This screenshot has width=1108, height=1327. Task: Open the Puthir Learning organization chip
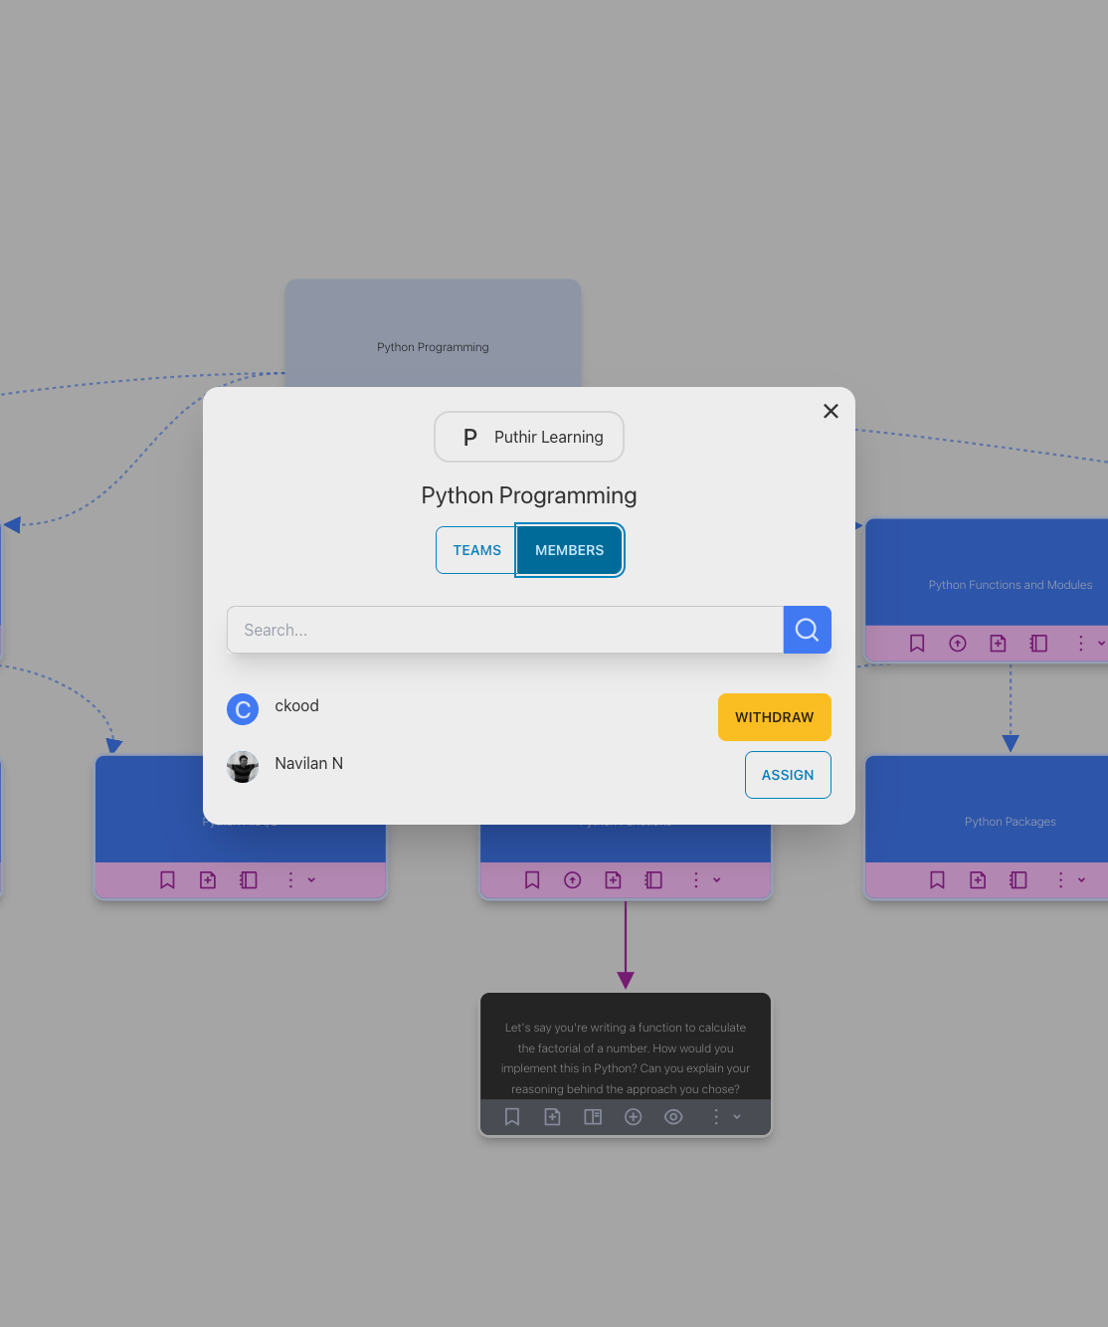[529, 437]
